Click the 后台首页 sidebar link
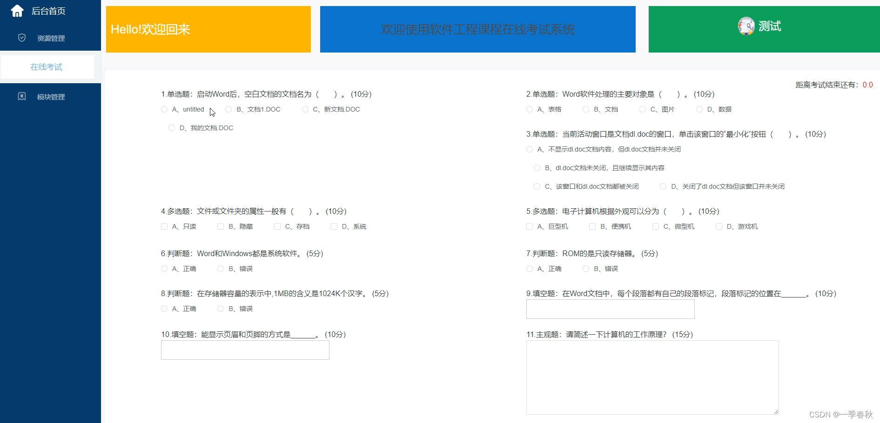This screenshot has width=880, height=423. point(48,10)
